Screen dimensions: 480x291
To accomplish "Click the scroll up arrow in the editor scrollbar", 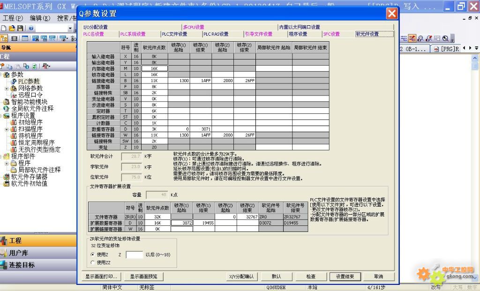I will [475, 58].
